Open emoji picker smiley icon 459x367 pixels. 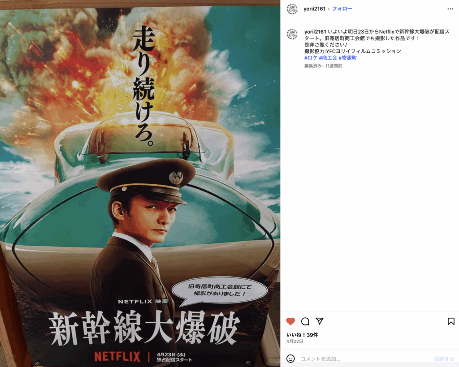pos(290,358)
